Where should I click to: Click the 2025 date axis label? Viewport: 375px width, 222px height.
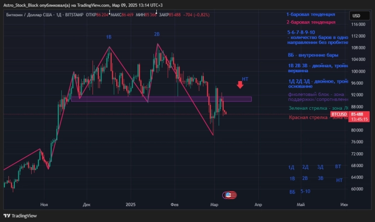coord(131,205)
